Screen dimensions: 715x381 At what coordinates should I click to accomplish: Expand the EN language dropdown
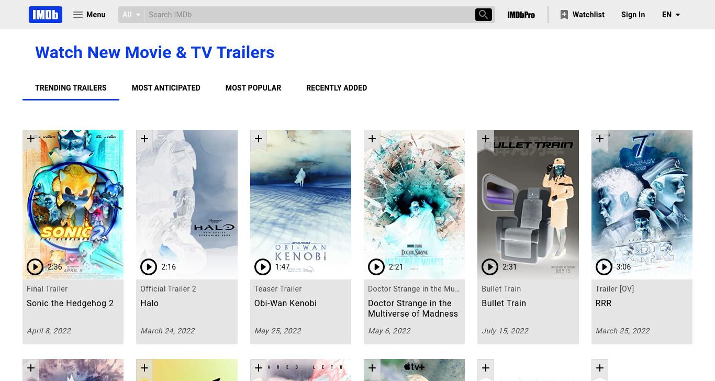tap(671, 15)
